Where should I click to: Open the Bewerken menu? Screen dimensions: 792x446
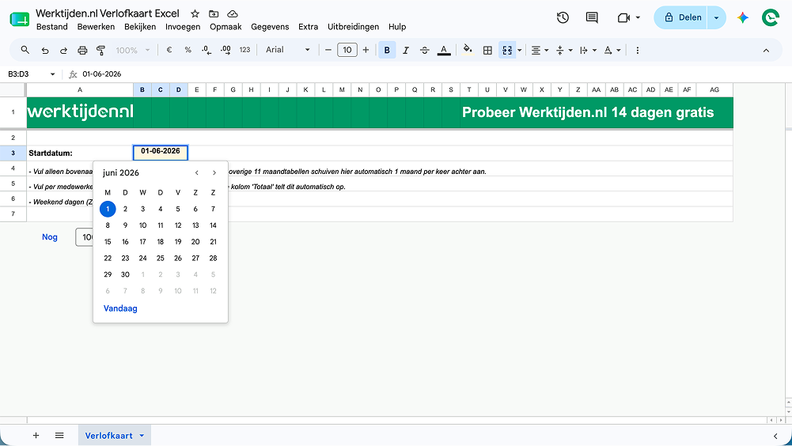pos(96,27)
